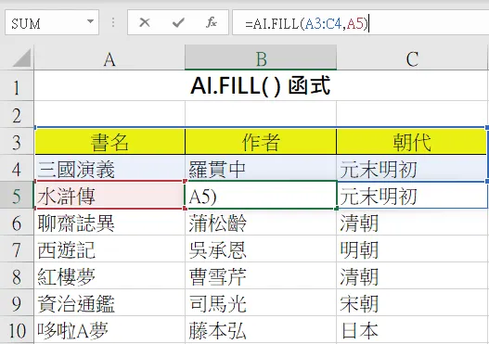This screenshot has width=489, height=344.
Task: Select column A header
Action: coord(109,58)
